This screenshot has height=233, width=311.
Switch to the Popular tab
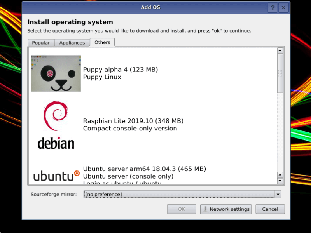41,43
